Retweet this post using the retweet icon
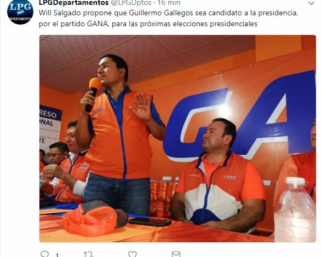 click(88, 254)
